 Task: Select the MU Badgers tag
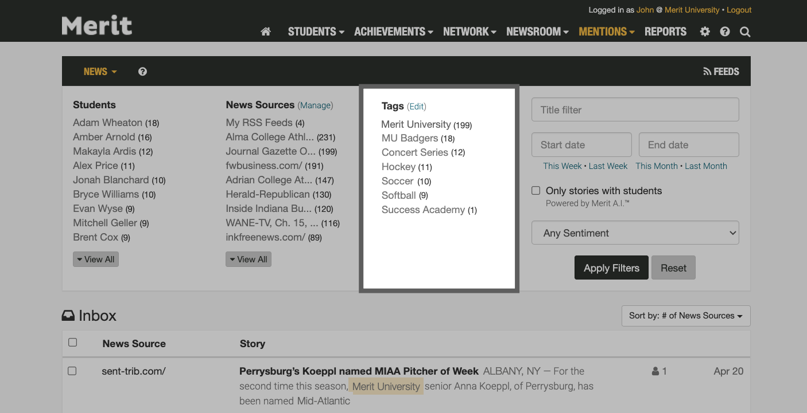410,139
